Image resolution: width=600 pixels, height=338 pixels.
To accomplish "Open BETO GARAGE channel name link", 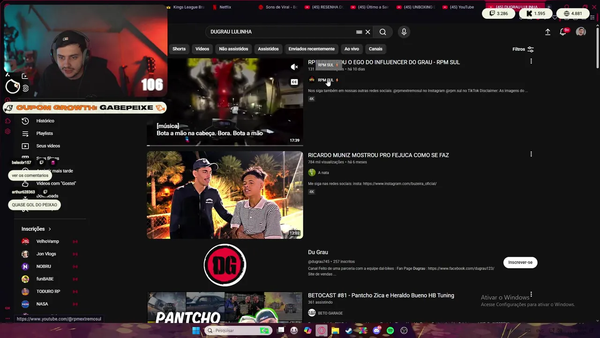I will (x=330, y=313).
